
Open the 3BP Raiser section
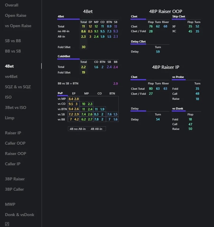15,179
